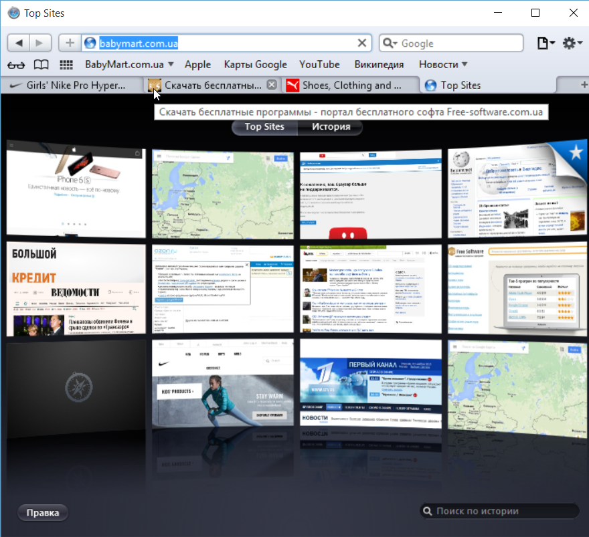The image size is (589, 537).
Task: Add bookmark with the plus button
Action: click(70, 43)
